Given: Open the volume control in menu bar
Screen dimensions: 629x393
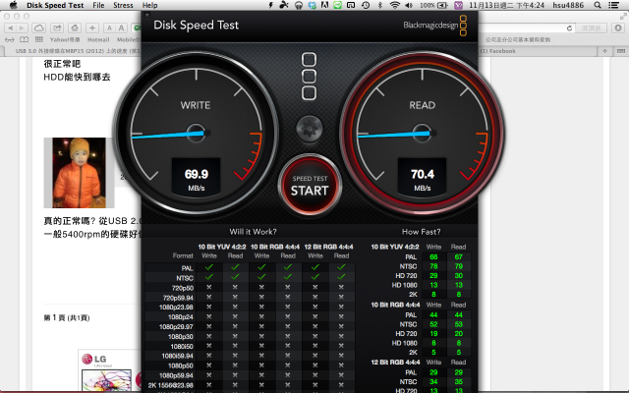Looking at the screenshot, I should click(x=409, y=5).
